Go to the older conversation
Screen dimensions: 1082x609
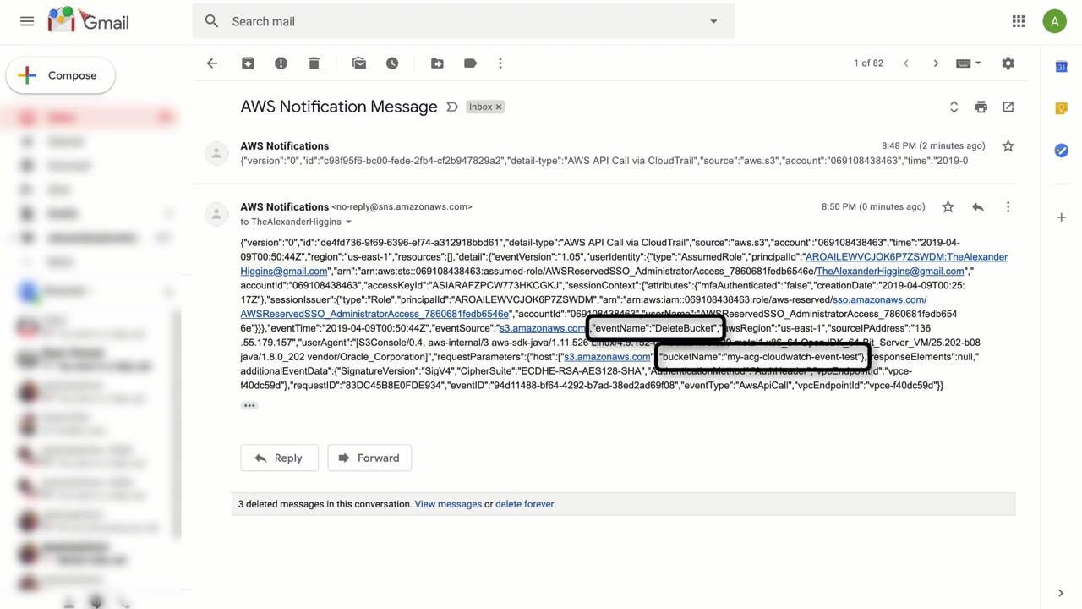coord(936,63)
